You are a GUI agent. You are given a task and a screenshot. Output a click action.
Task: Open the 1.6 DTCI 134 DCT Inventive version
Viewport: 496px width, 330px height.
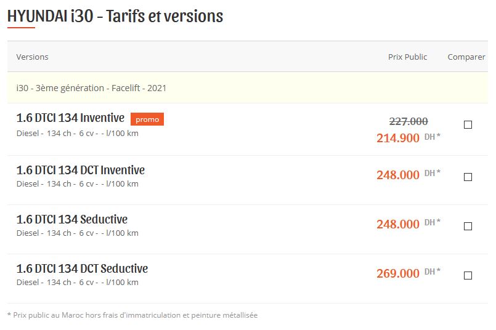(x=80, y=170)
